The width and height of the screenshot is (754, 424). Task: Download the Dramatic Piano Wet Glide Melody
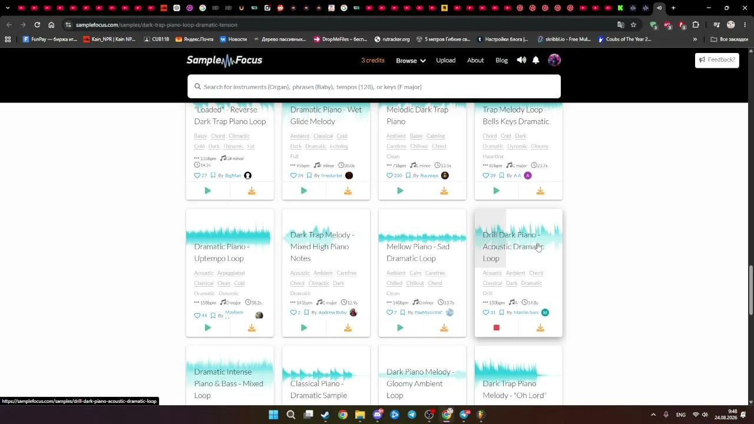click(348, 191)
